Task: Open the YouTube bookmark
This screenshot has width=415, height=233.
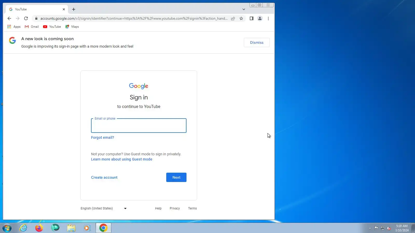Action: click(x=52, y=27)
